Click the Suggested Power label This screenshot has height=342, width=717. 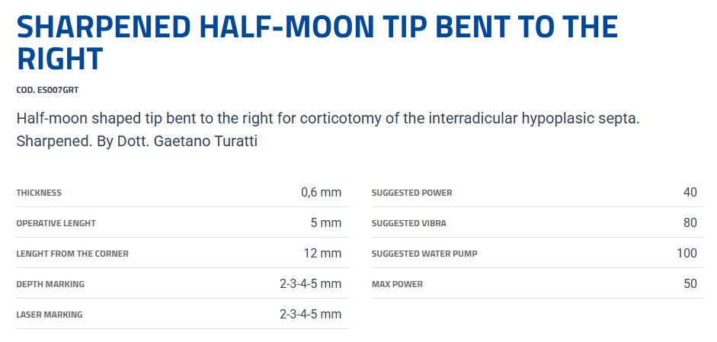pos(411,193)
